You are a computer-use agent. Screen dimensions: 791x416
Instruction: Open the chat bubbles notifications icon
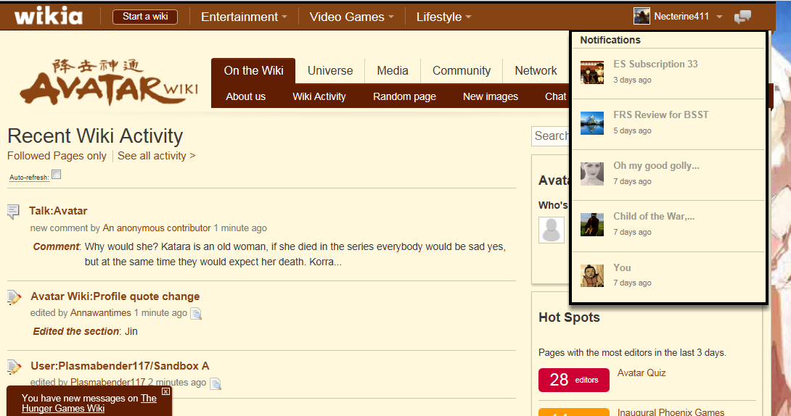tap(742, 17)
